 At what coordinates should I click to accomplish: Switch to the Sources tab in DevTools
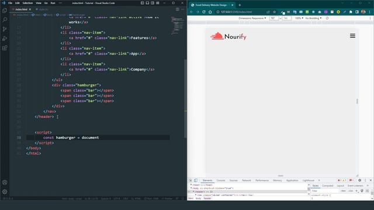234,180
